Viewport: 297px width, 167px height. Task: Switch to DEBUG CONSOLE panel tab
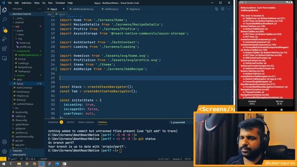[x=86, y=122]
